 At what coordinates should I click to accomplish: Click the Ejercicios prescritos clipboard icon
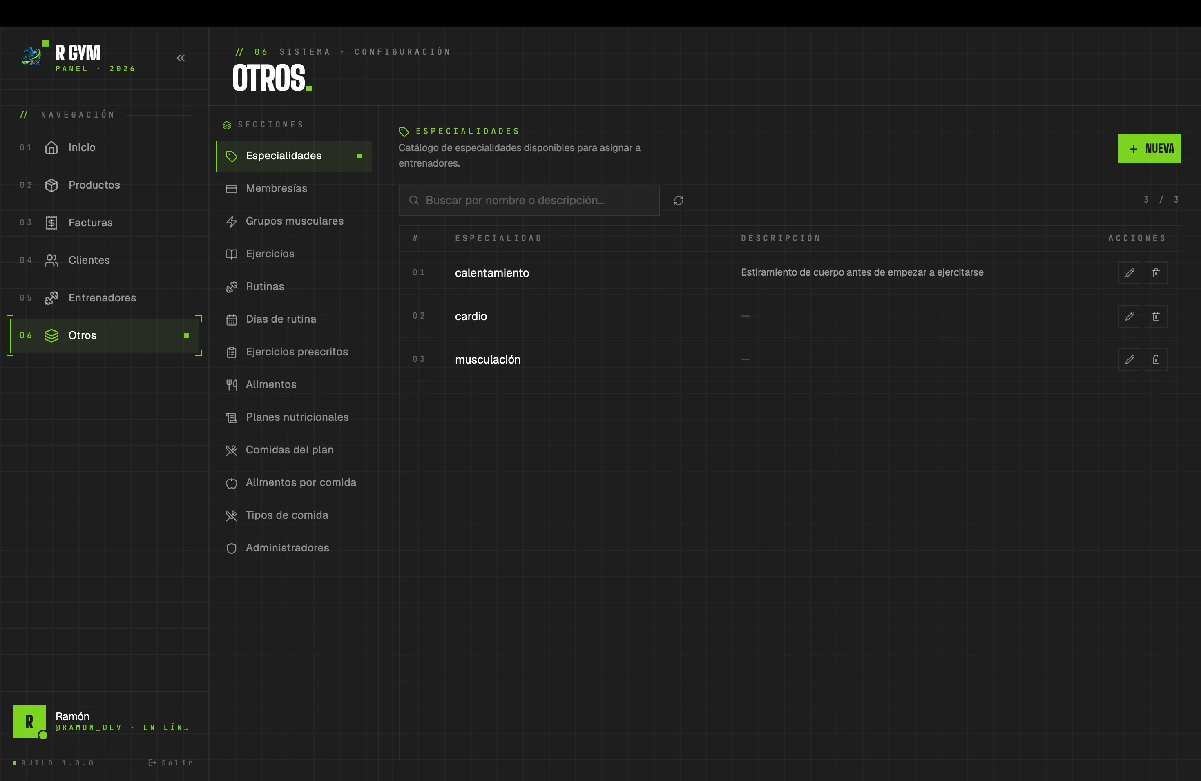232,352
